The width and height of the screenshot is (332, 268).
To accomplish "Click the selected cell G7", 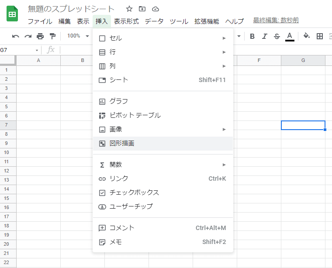I will tap(303, 125).
